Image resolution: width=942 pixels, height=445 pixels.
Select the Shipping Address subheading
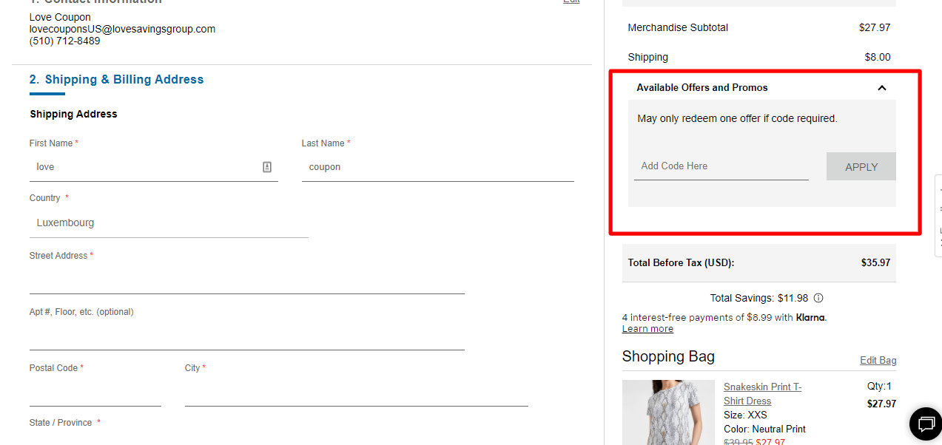tap(73, 114)
